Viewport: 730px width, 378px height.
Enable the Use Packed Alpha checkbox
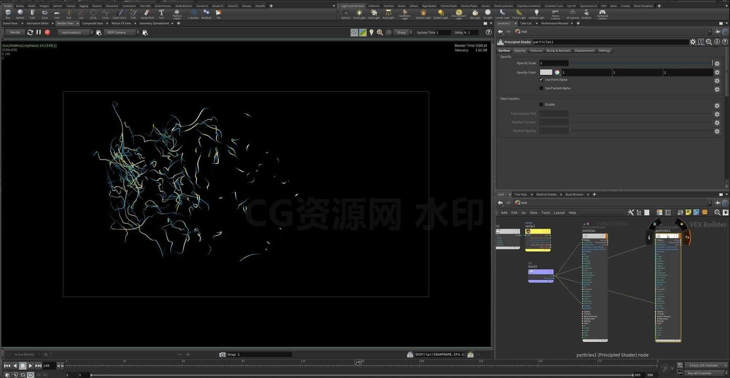541,89
